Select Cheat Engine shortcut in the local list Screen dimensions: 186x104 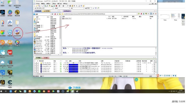point(39,40)
